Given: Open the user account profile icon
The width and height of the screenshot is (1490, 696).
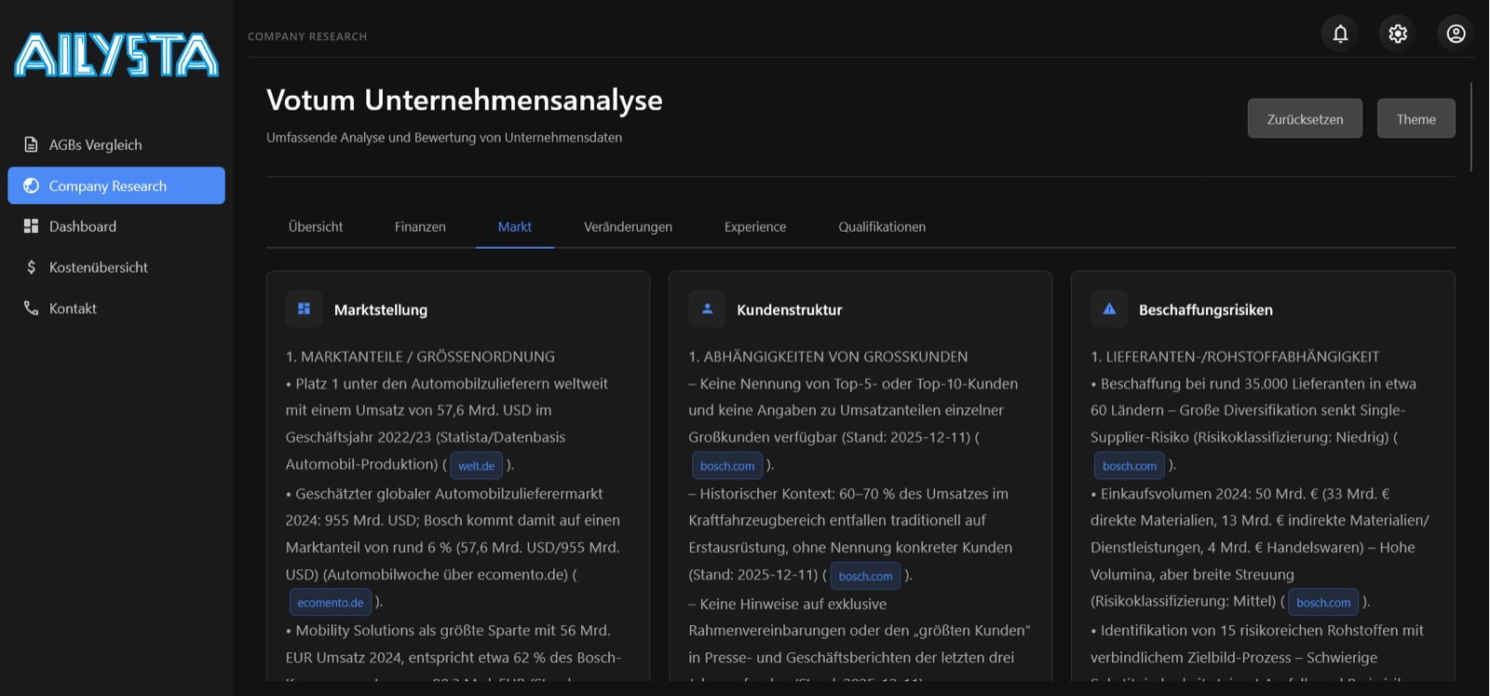Looking at the screenshot, I should [x=1456, y=34].
